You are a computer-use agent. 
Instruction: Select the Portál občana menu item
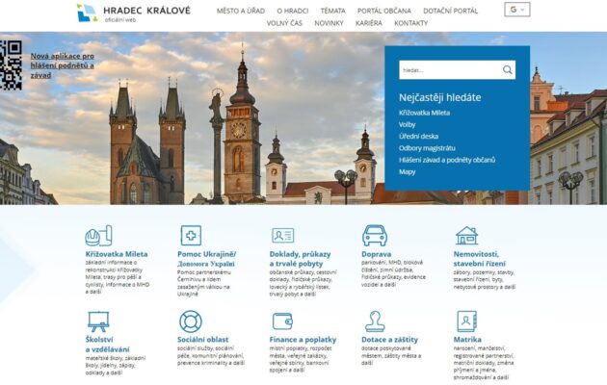383,11
